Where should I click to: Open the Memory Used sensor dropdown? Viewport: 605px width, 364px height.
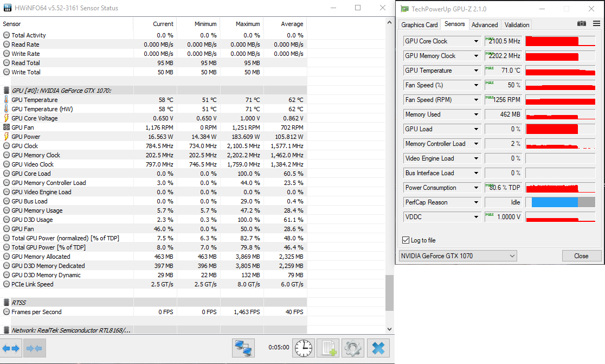pyautogui.click(x=476, y=114)
